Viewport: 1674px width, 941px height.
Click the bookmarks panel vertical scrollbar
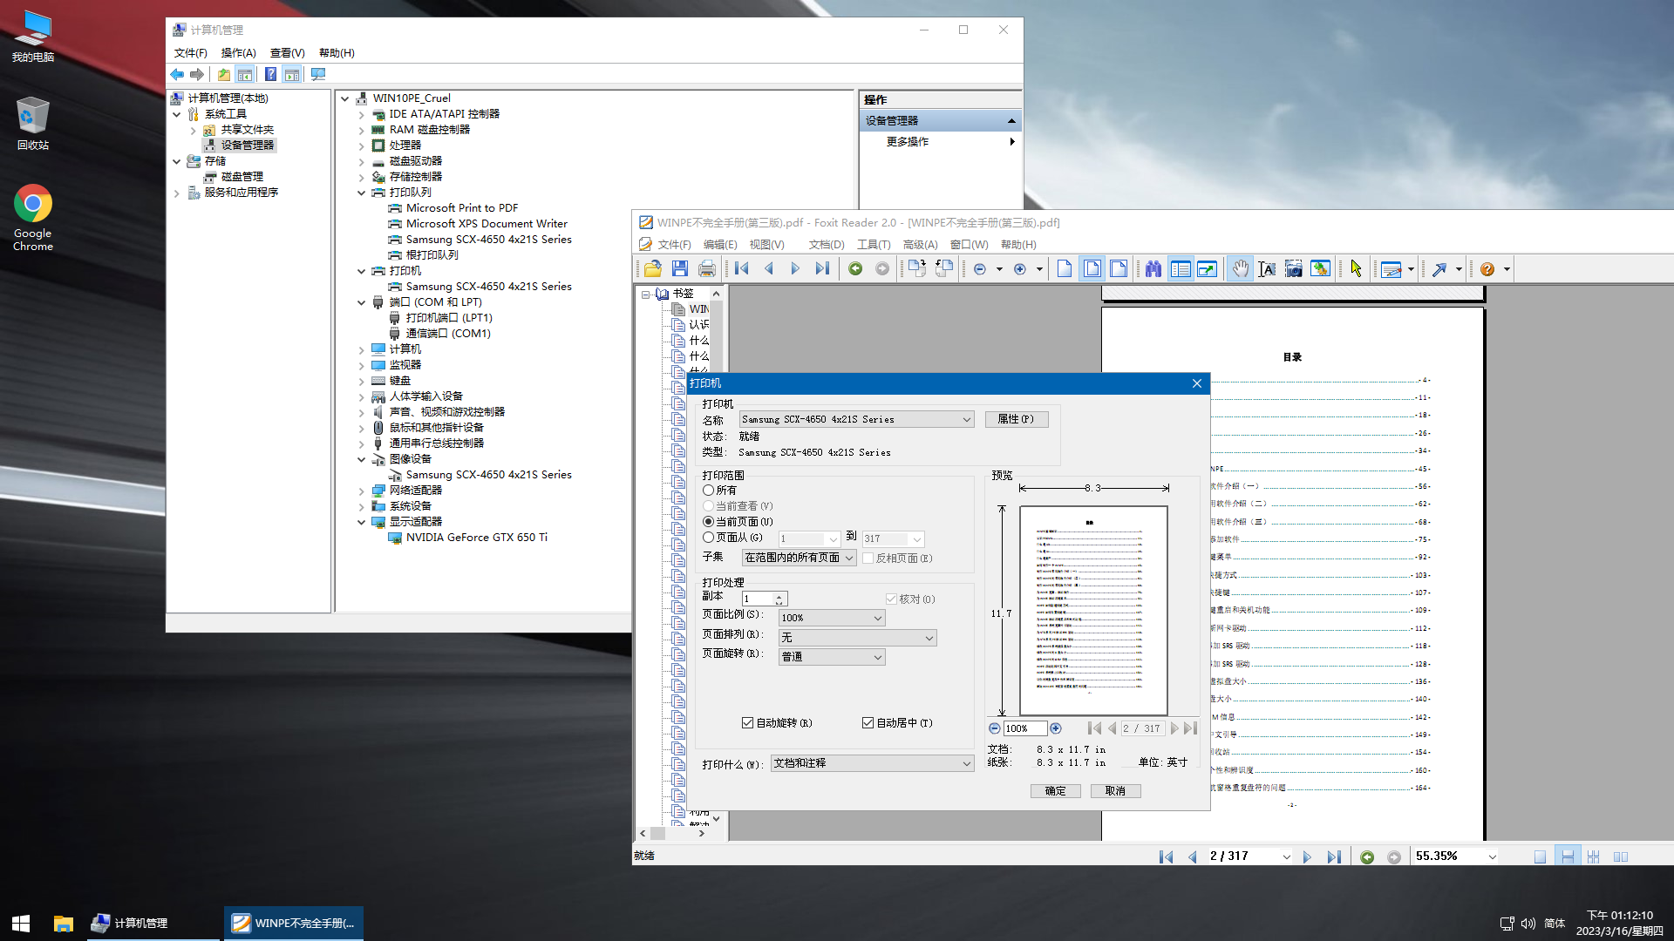717,556
